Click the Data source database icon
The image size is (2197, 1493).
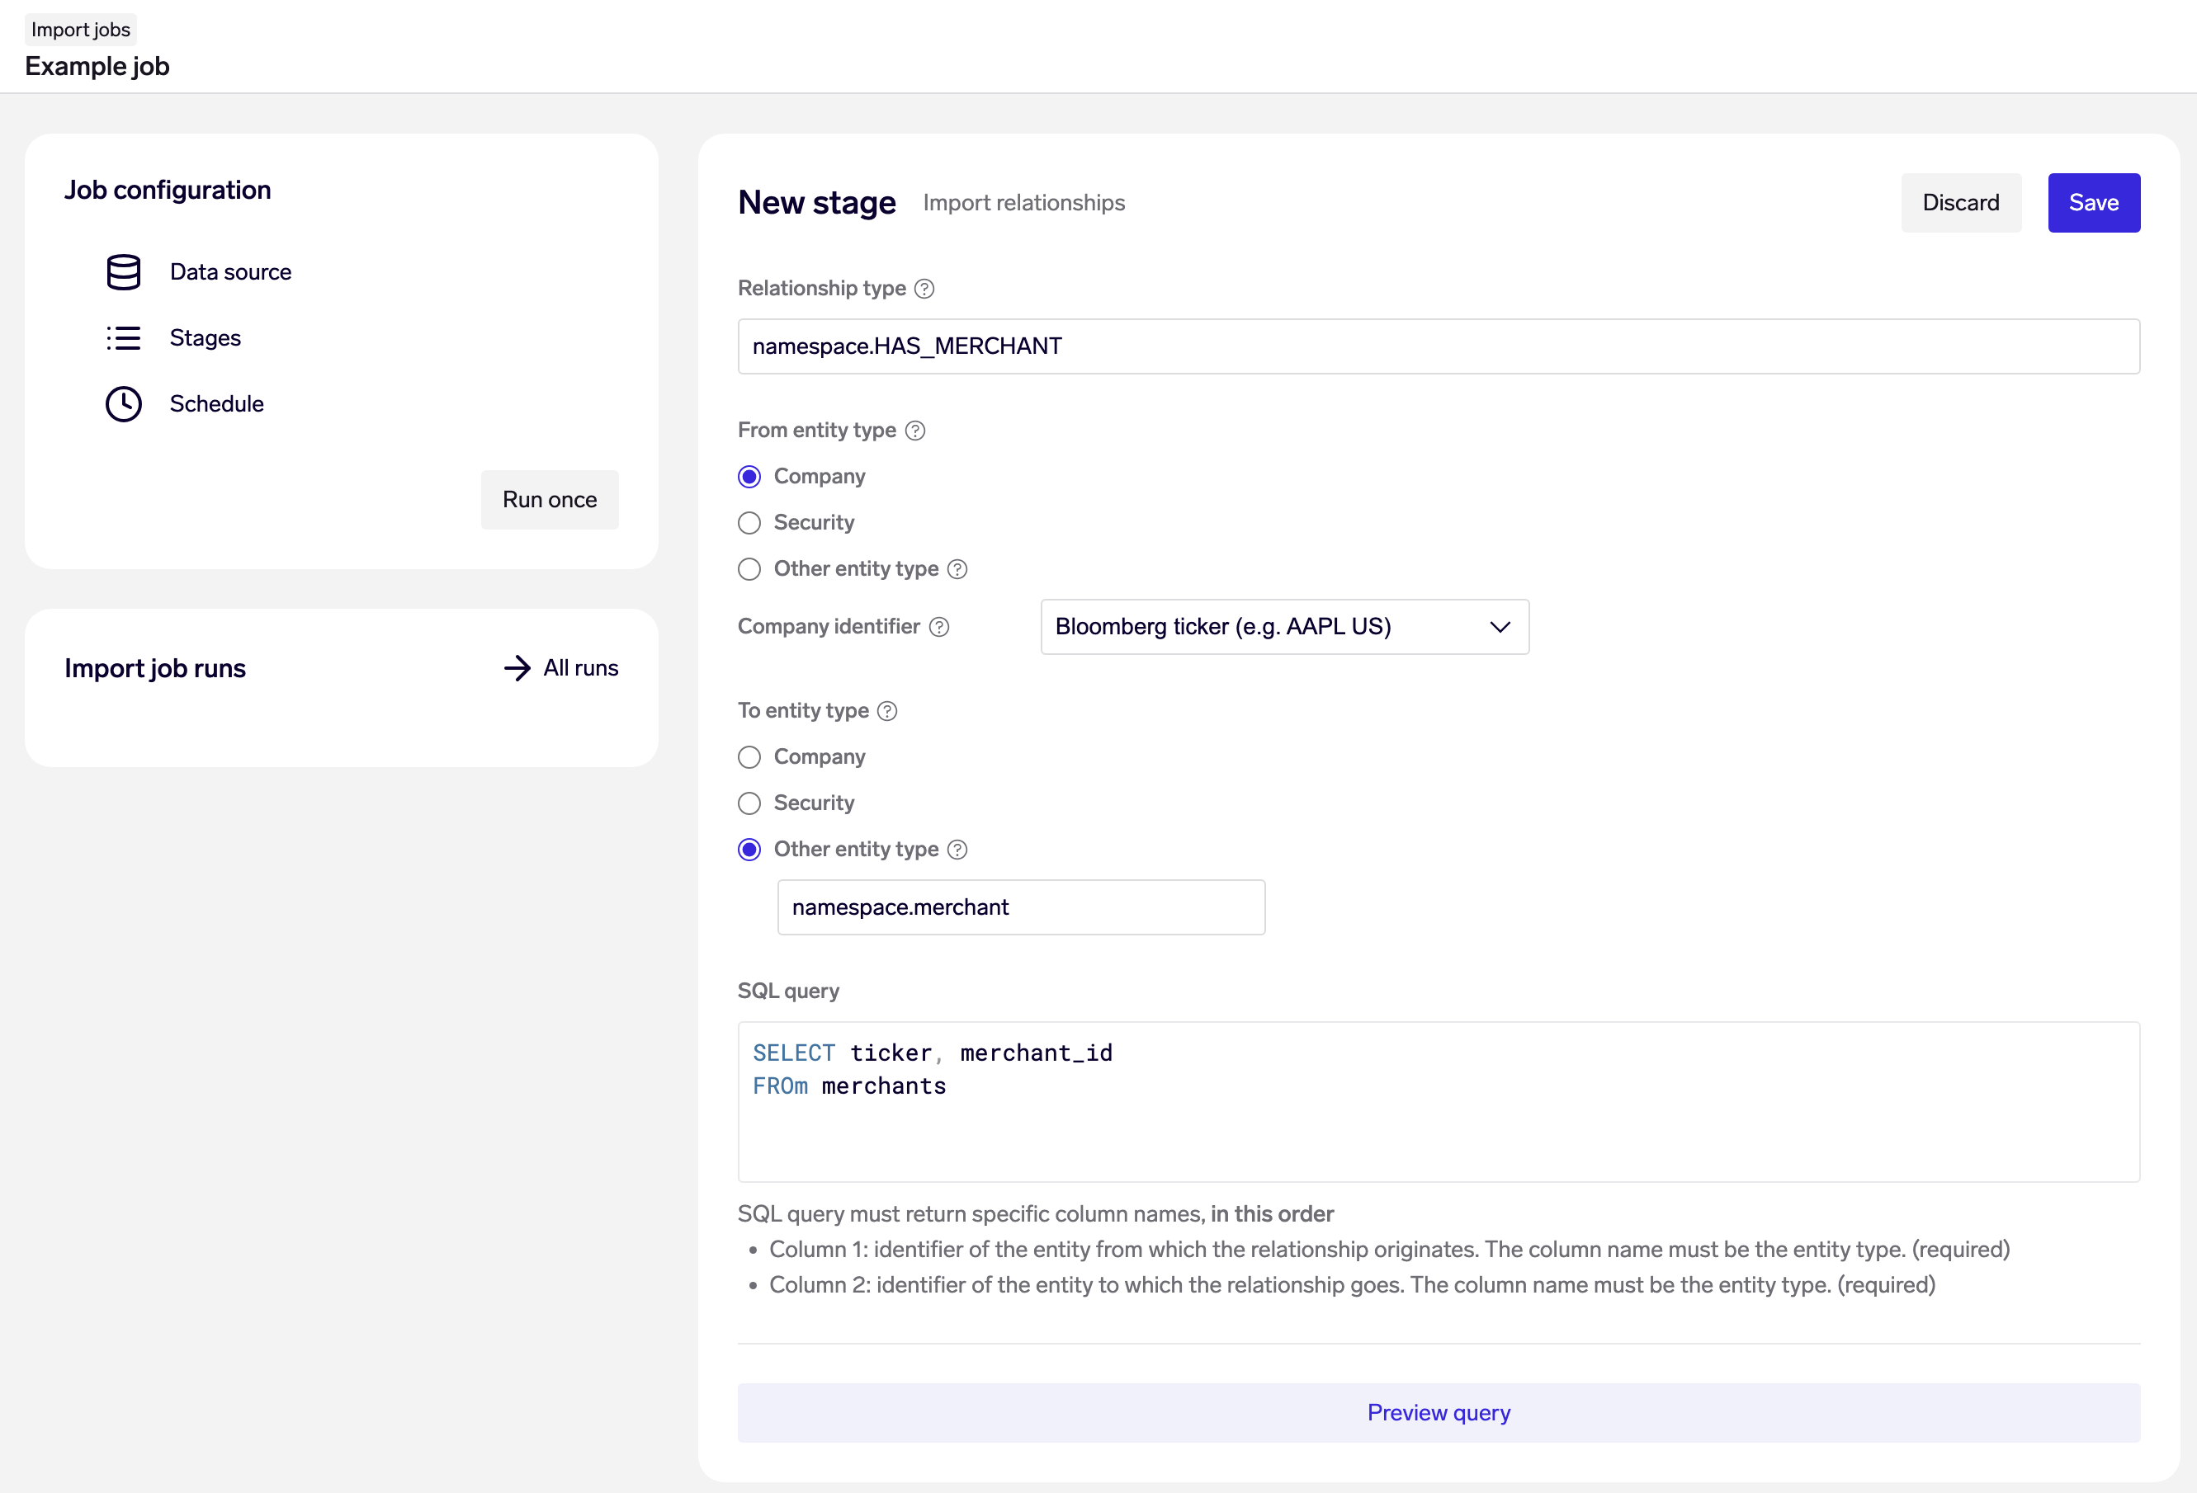124,272
